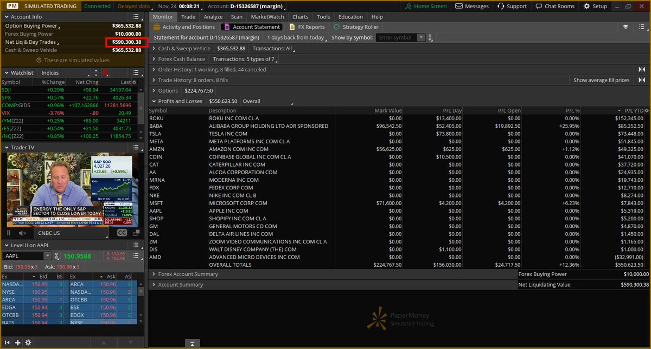Open Chat Rooms
651x349 pixels.
555,6
